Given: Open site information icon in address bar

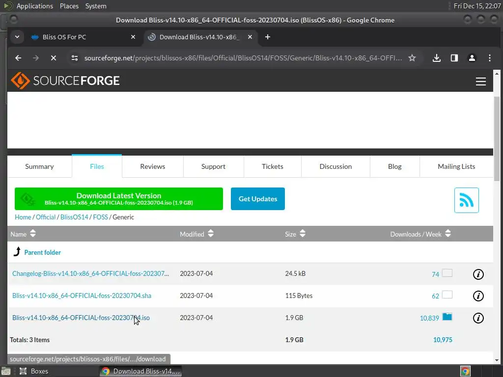Looking at the screenshot, I should pyautogui.click(x=75, y=58).
